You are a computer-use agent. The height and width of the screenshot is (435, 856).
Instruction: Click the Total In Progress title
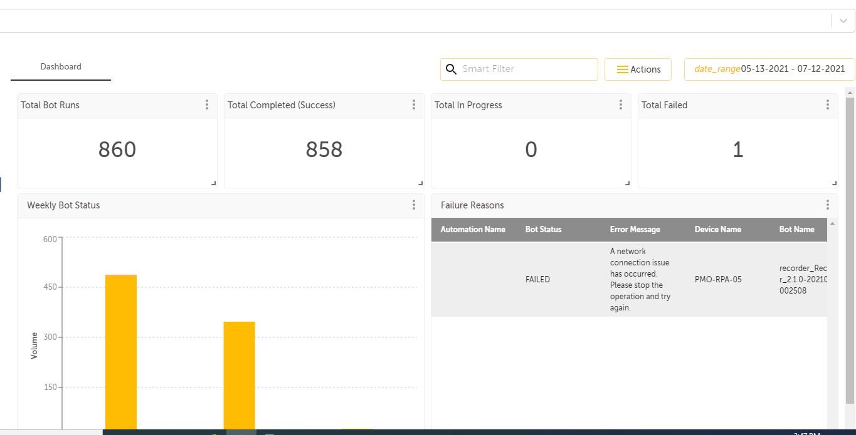[468, 105]
